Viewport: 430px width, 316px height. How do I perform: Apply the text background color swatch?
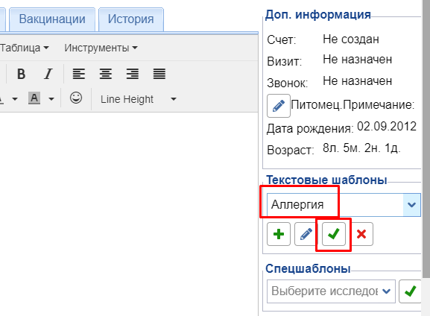(34, 98)
